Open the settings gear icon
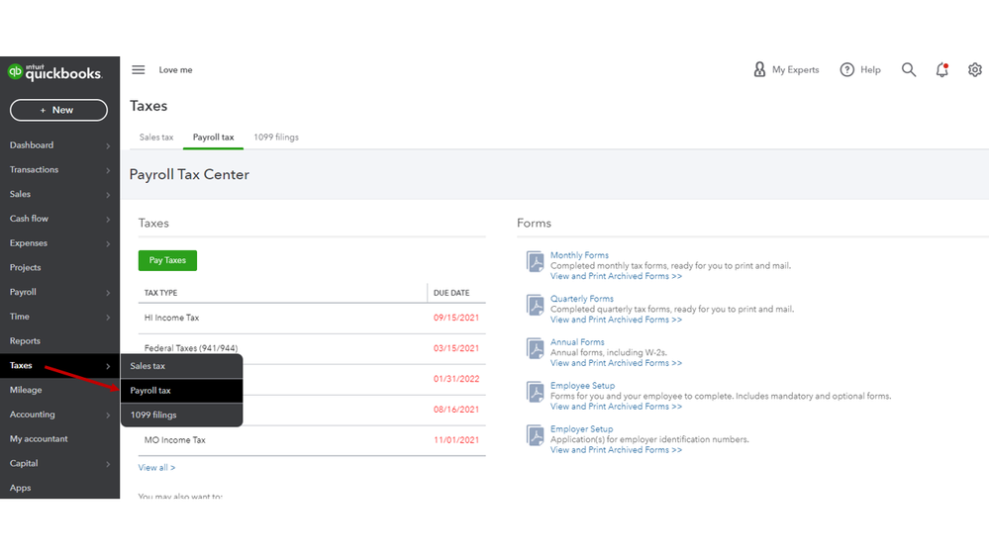 (975, 70)
